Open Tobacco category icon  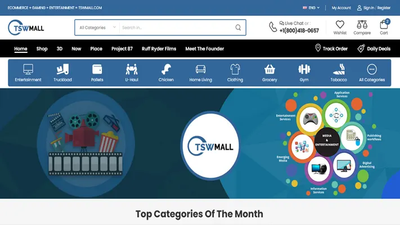point(339,69)
